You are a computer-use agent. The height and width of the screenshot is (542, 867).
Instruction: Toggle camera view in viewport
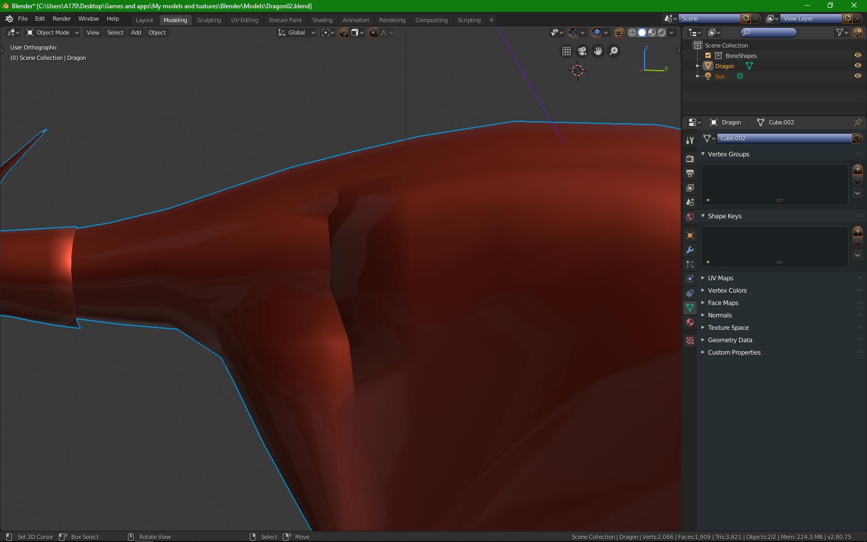coord(582,51)
